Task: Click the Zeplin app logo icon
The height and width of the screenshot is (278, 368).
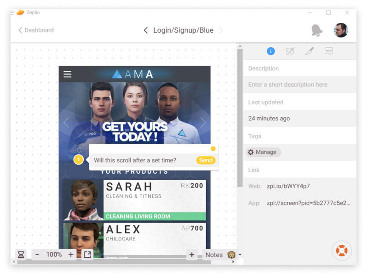Action: pos(20,12)
